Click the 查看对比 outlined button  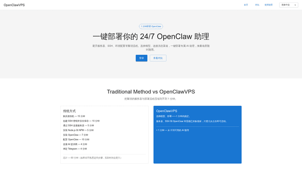pyautogui.click(x=158, y=58)
